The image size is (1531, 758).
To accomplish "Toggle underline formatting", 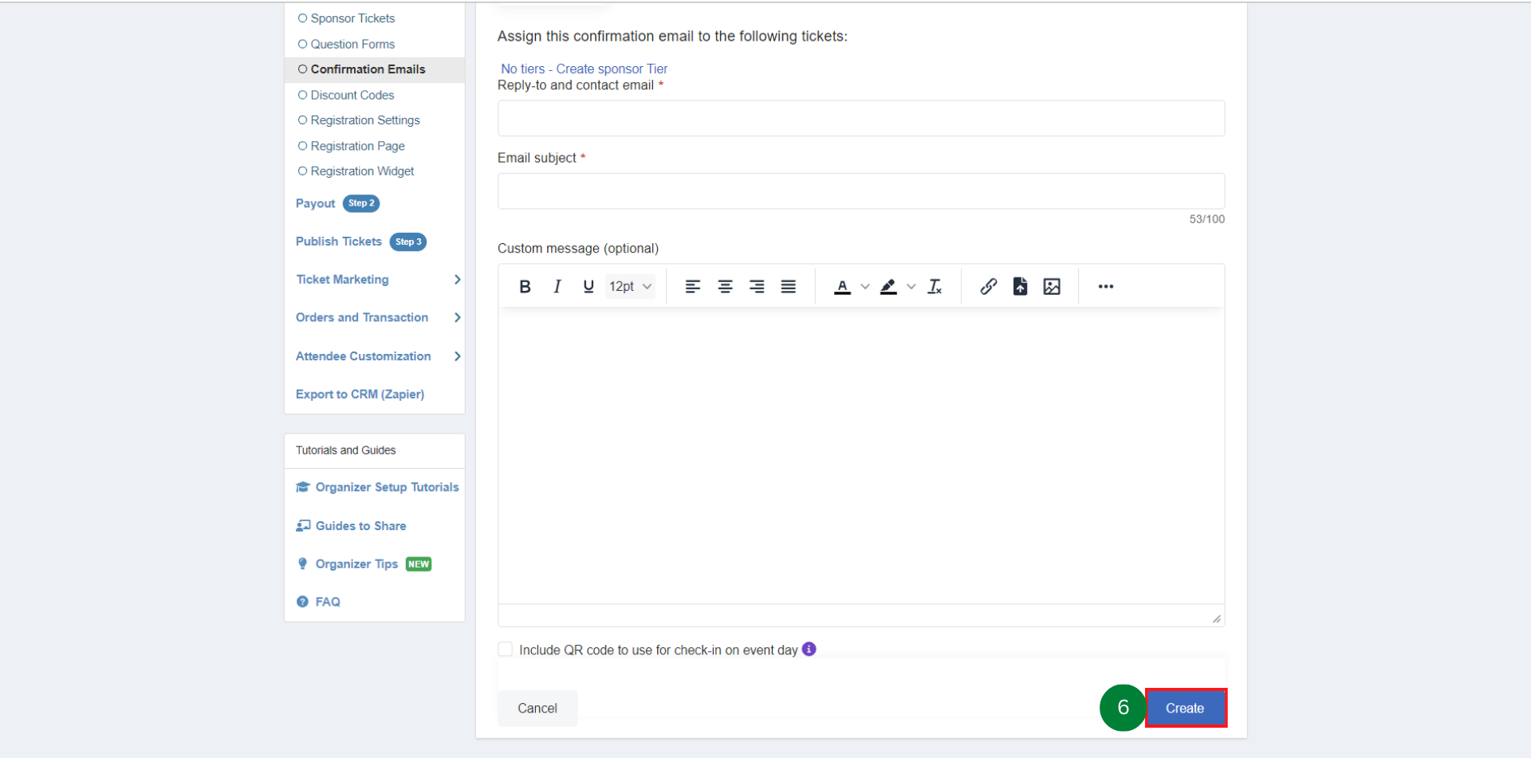I will pyautogui.click(x=588, y=286).
